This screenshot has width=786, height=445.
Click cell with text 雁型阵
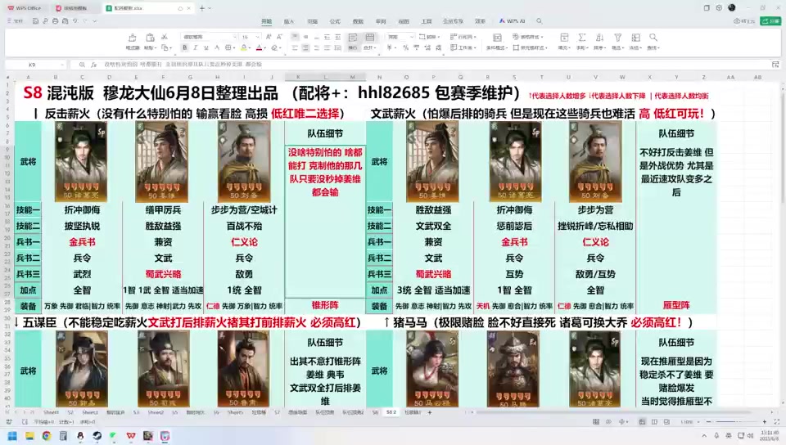click(676, 305)
